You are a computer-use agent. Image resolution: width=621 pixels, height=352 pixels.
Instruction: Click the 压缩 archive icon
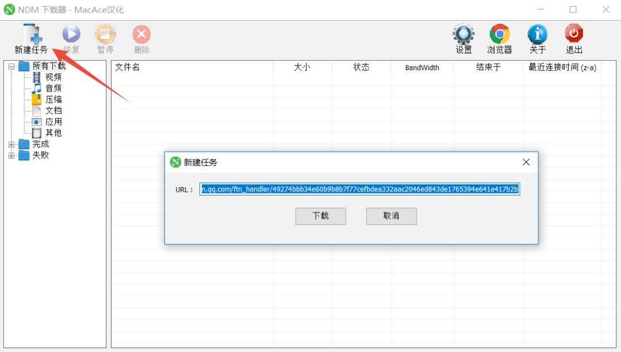36,99
